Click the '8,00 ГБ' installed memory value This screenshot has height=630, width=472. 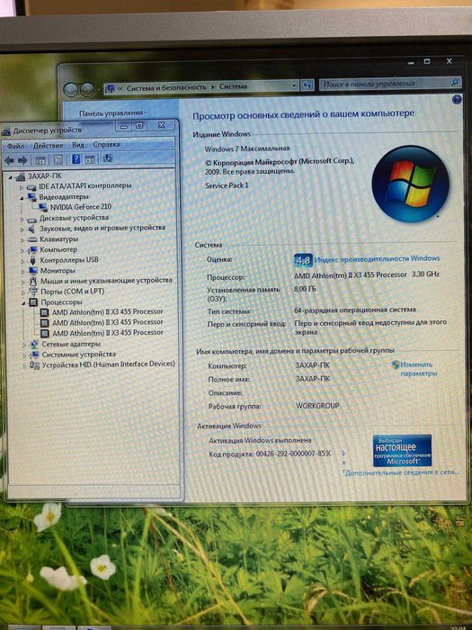(305, 289)
